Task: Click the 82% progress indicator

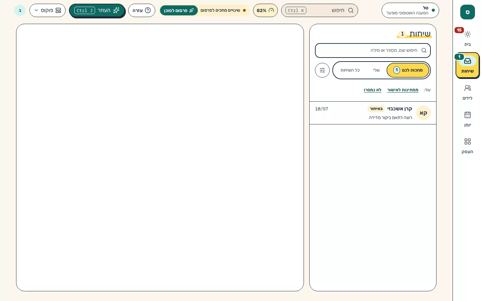Action: [x=265, y=10]
